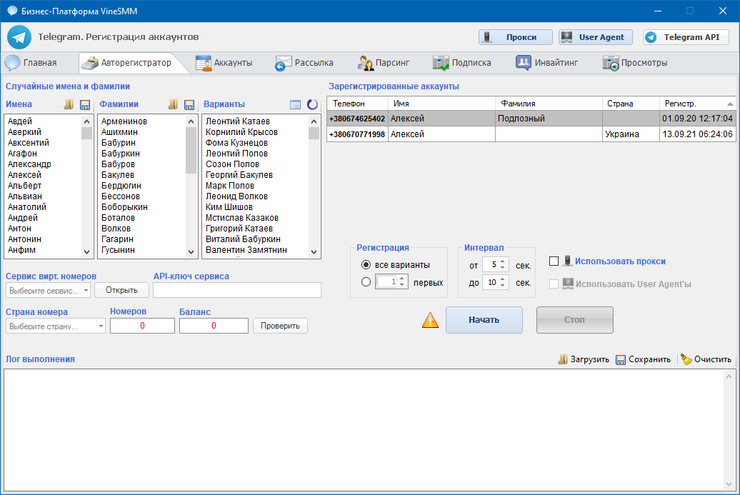Click the load names folder icon beside Имена
The image size is (740, 495).
pos(69,104)
